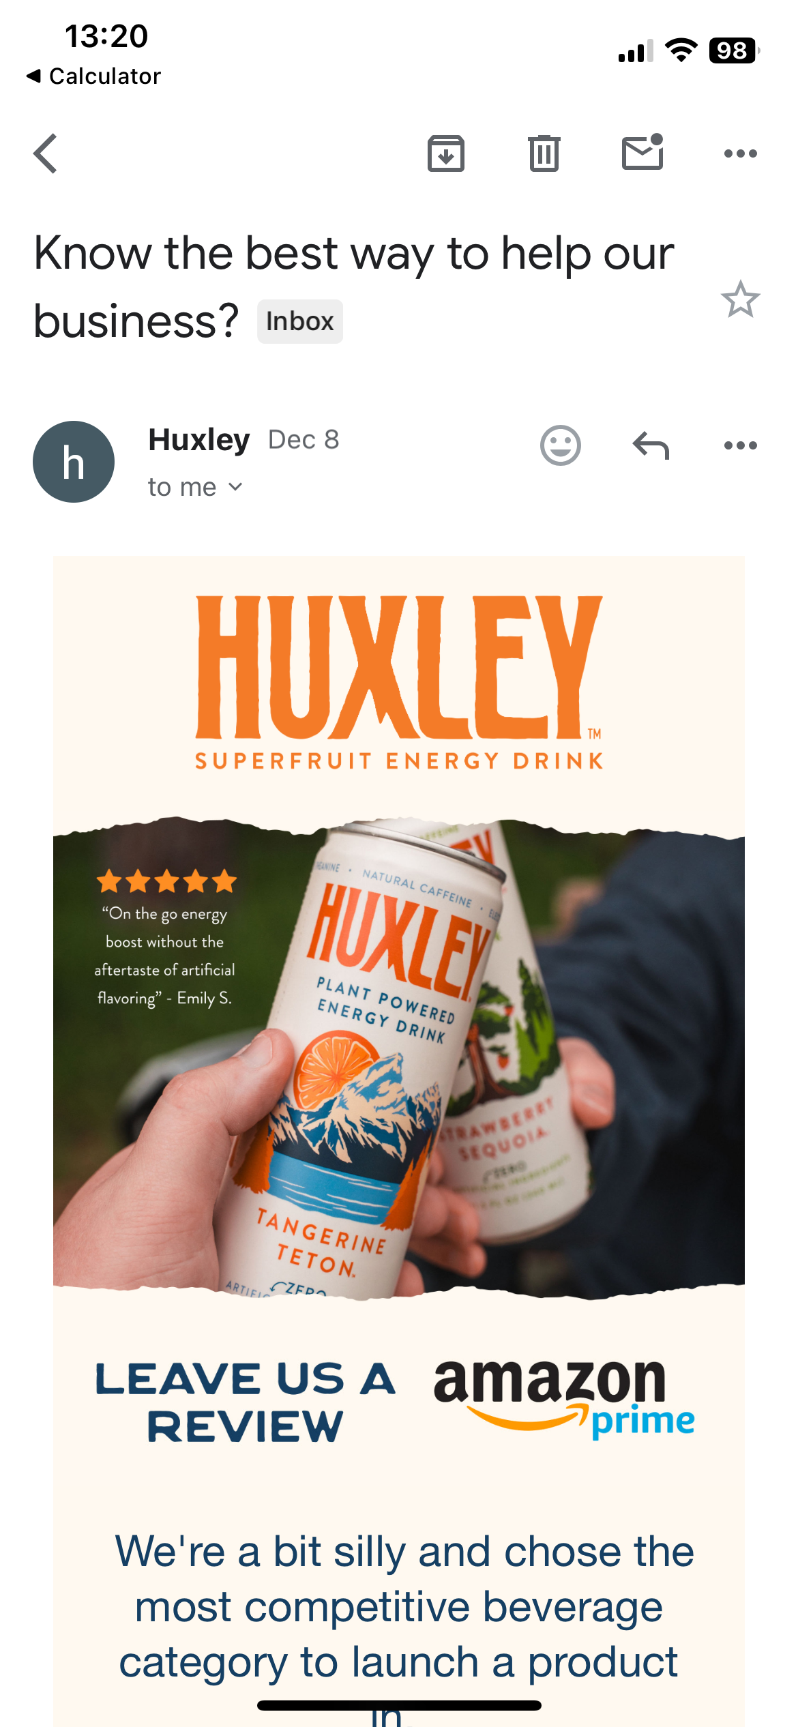Tap the home indicator bar
The image size is (798, 1727).
tap(399, 1705)
